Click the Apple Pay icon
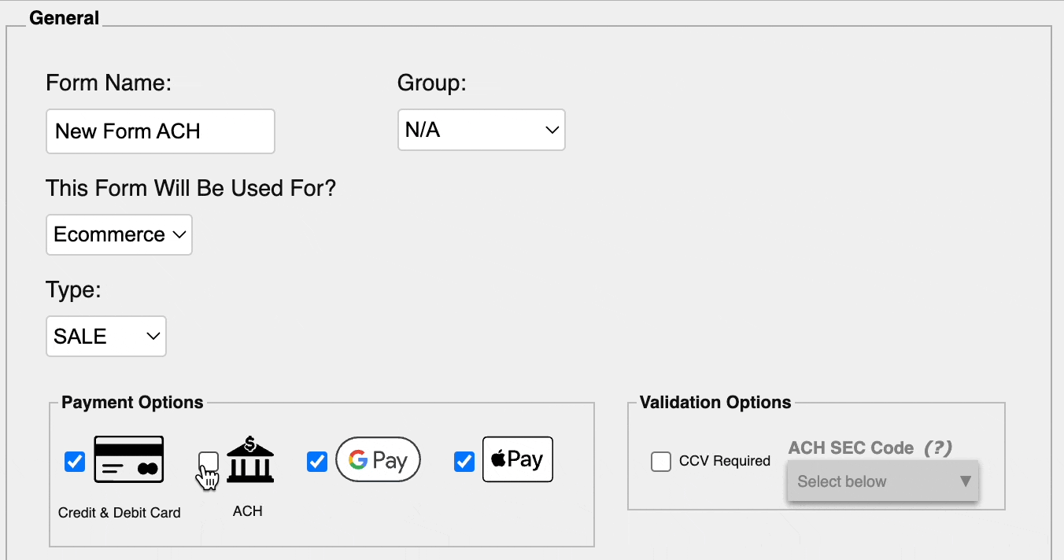 click(x=517, y=459)
